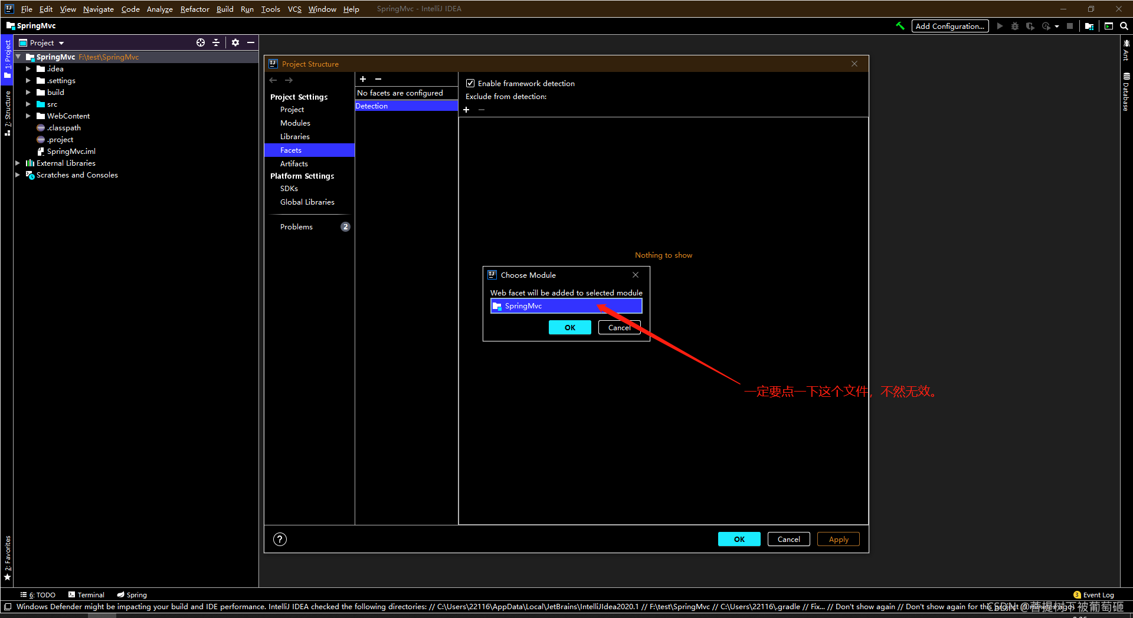1133x618 pixels.
Task: Click the forward arrow in Project Structure
Action: tap(289, 80)
